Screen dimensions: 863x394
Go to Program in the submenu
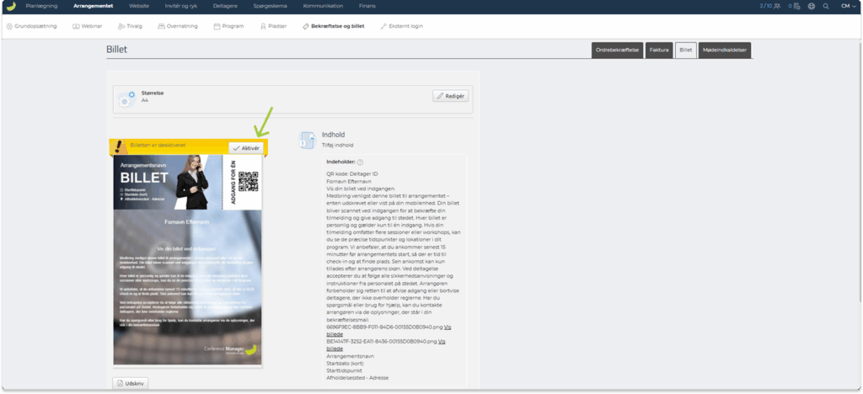pos(228,26)
